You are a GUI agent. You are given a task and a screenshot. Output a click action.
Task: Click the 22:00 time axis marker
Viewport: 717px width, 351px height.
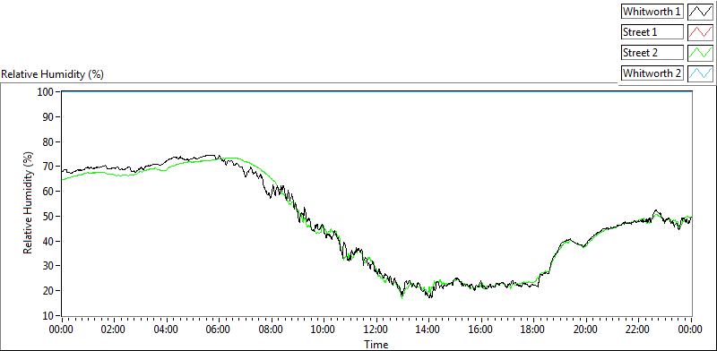[639, 329]
